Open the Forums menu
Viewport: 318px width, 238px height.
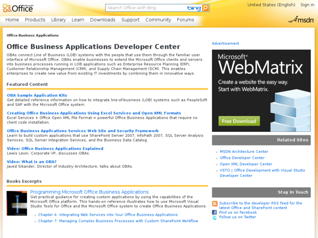coord(185,20)
